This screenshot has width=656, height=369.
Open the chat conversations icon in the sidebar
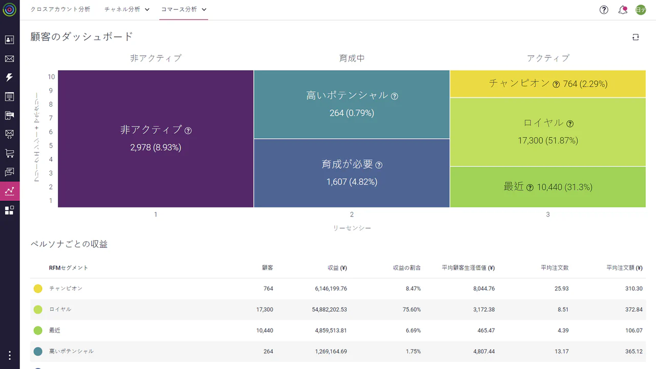tap(9, 172)
